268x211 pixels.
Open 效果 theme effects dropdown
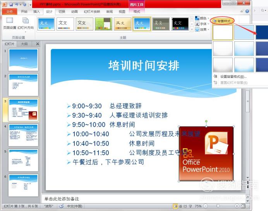tap(202, 29)
